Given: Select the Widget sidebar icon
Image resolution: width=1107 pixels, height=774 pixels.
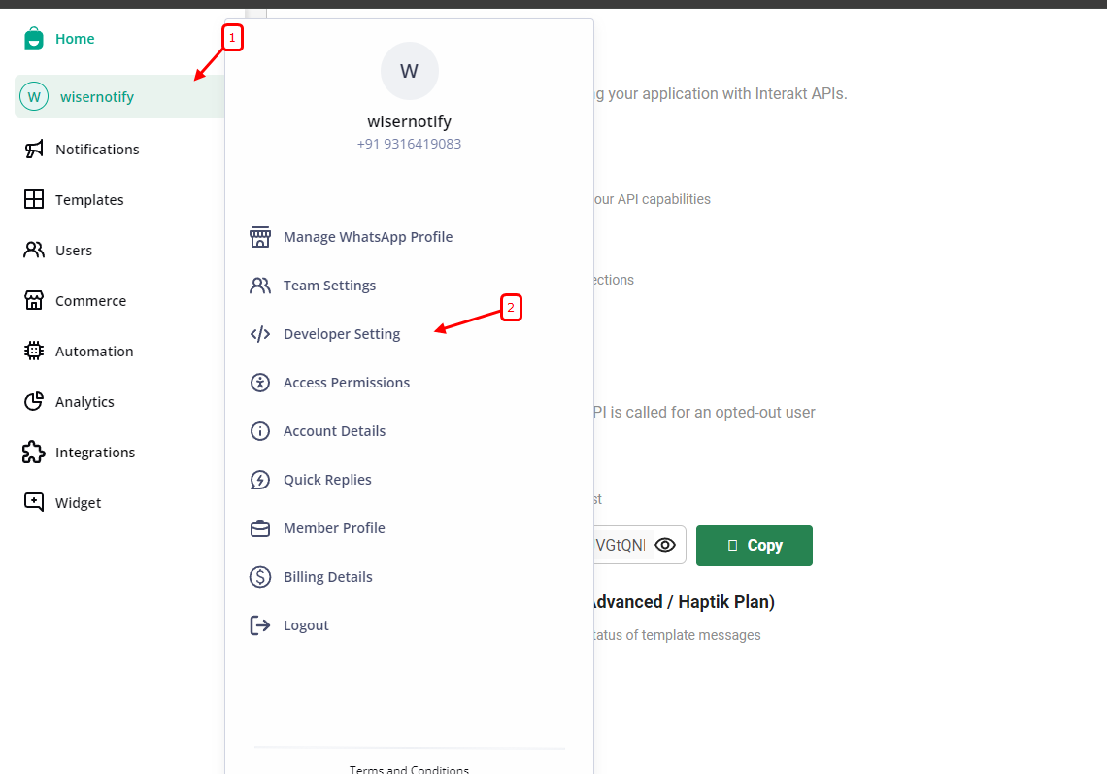Looking at the screenshot, I should pyautogui.click(x=33, y=502).
